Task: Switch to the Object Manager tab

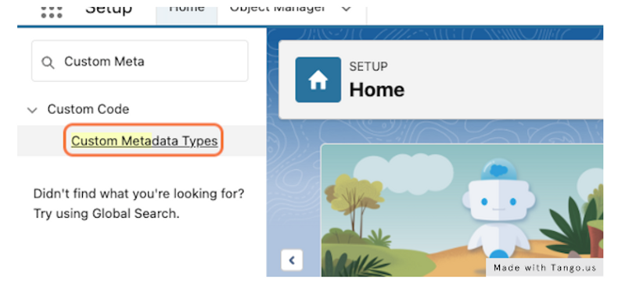Action: click(277, 9)
